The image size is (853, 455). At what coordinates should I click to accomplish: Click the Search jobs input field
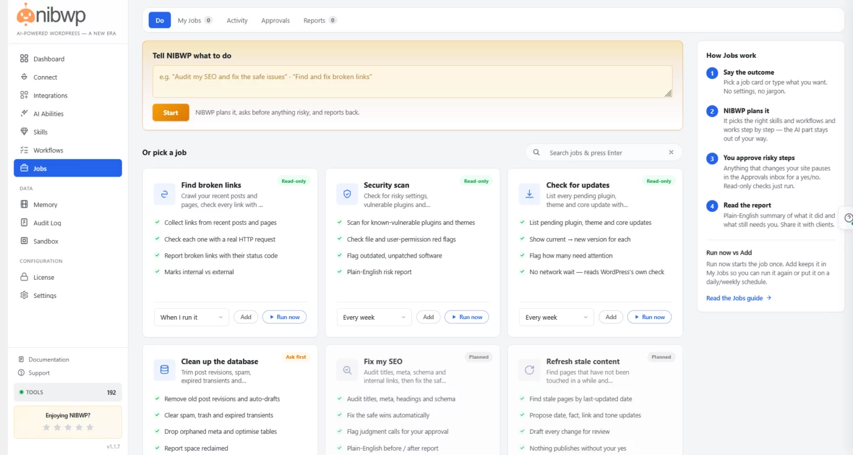coord(603,153)
